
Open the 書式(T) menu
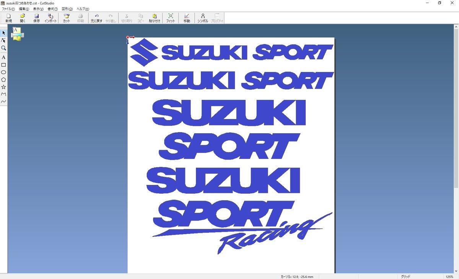53,9
